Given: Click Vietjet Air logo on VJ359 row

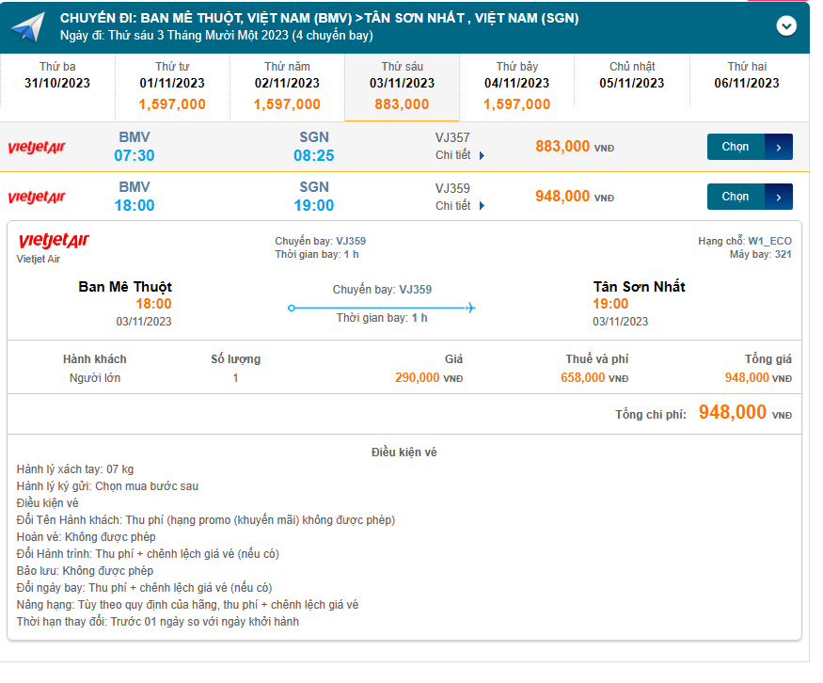Looking at the screenshot, I should (x=37, y=198).
